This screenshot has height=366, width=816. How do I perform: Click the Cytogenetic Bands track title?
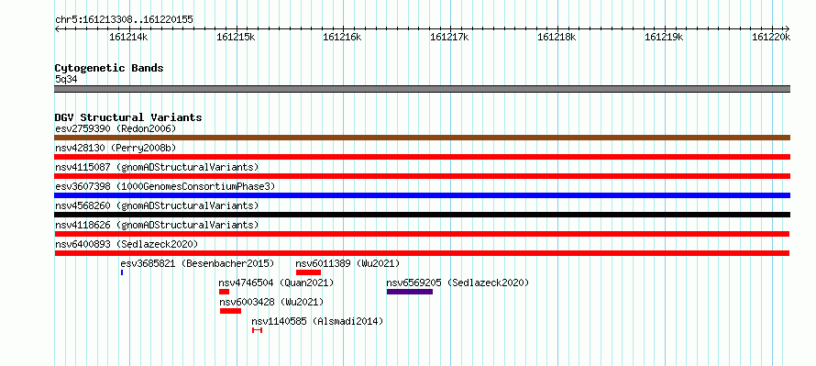(109, 68)
